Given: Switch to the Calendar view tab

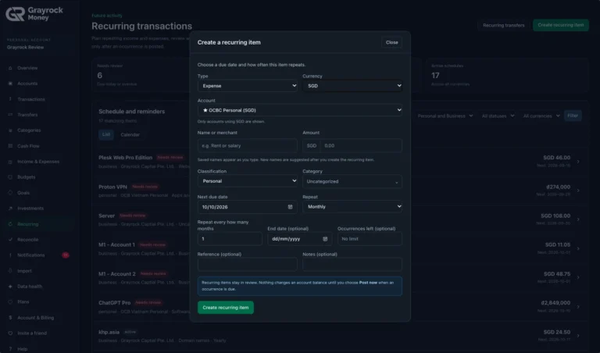Looking at the screenshot, I should [130, 134].
